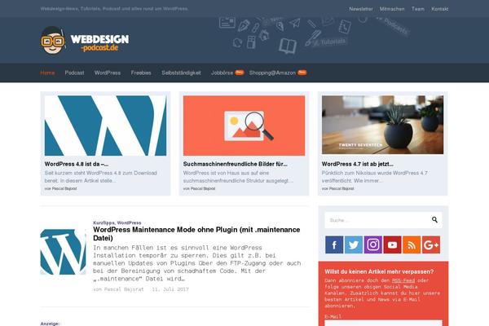Open the Kurztipps category link
Viewport: 489px width, 326px height.
tap(104, 222)
